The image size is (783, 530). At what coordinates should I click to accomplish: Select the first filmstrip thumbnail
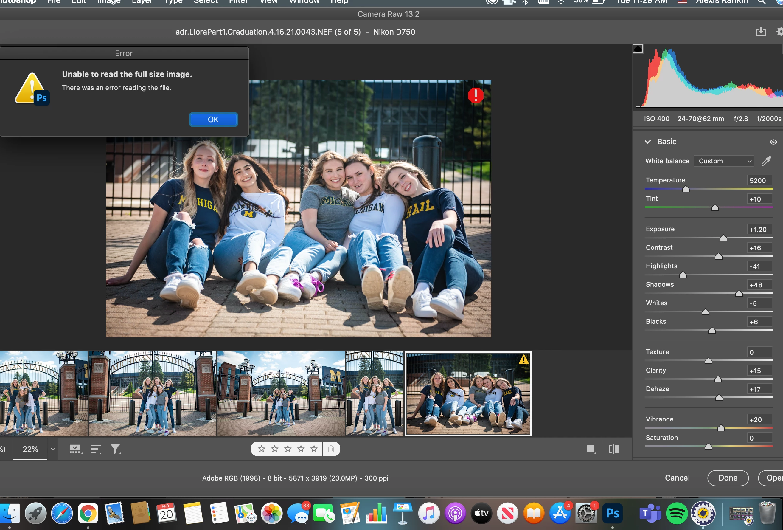44,393
